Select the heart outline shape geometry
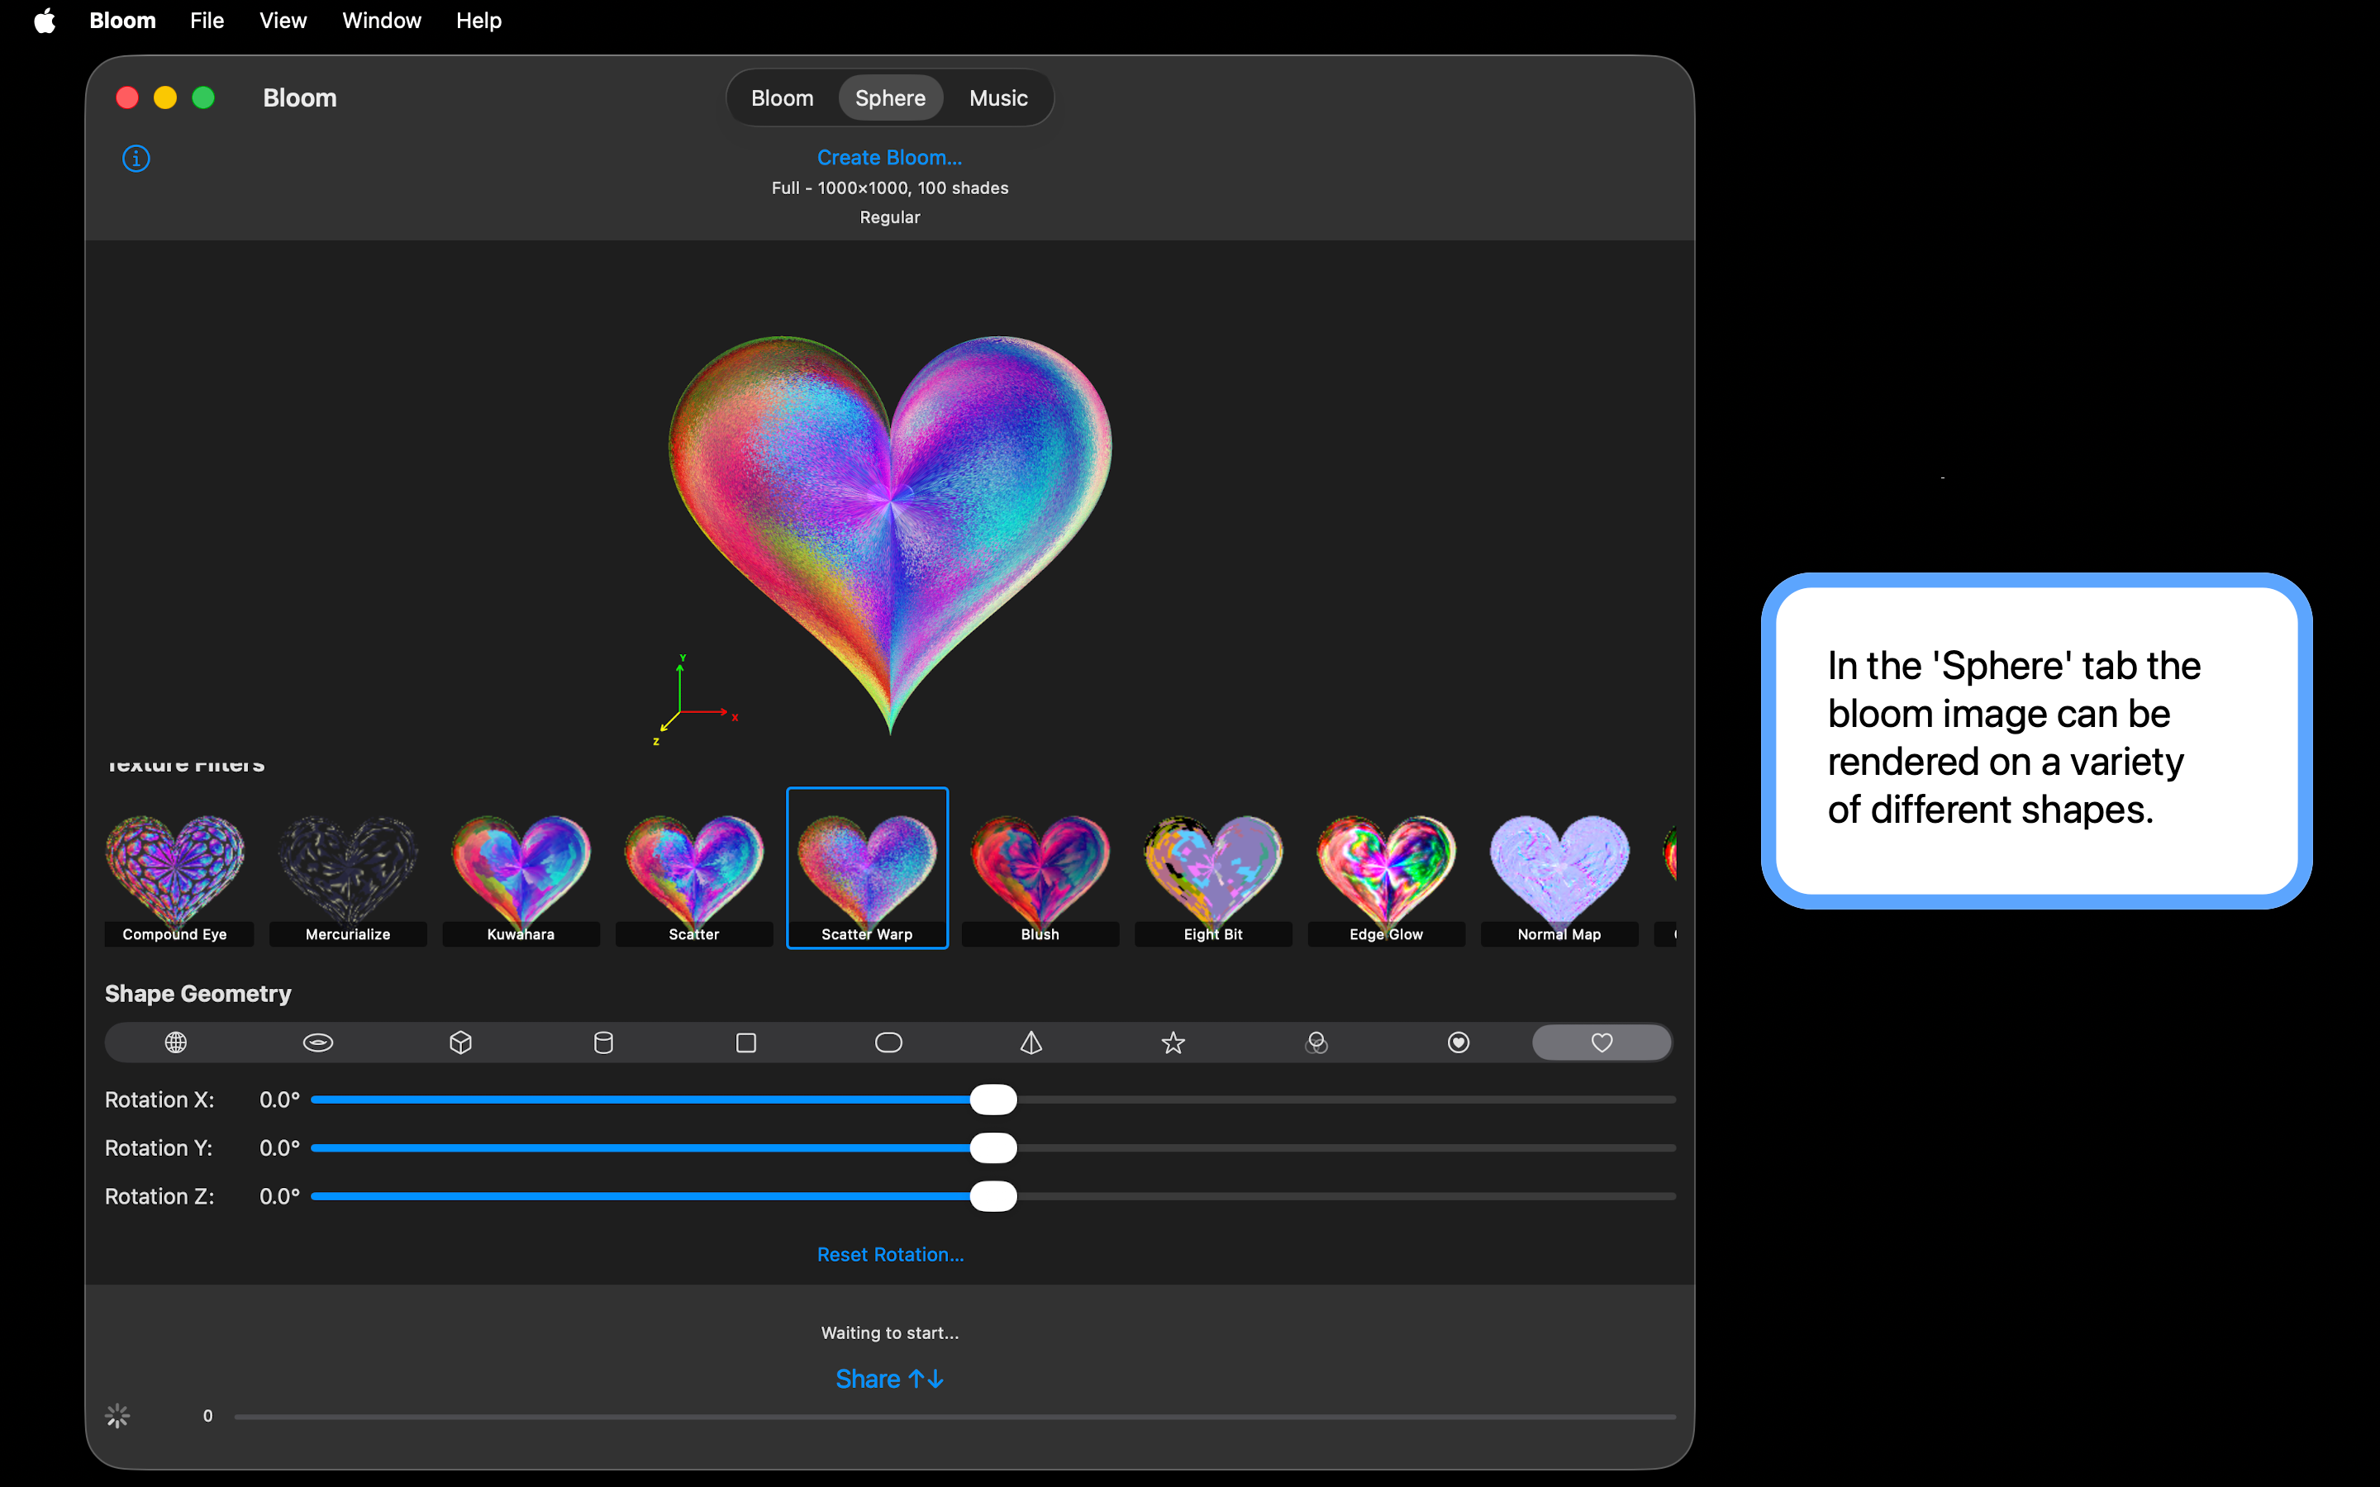This screenshot has height=1487, width=2380. click(1602, 1043)
